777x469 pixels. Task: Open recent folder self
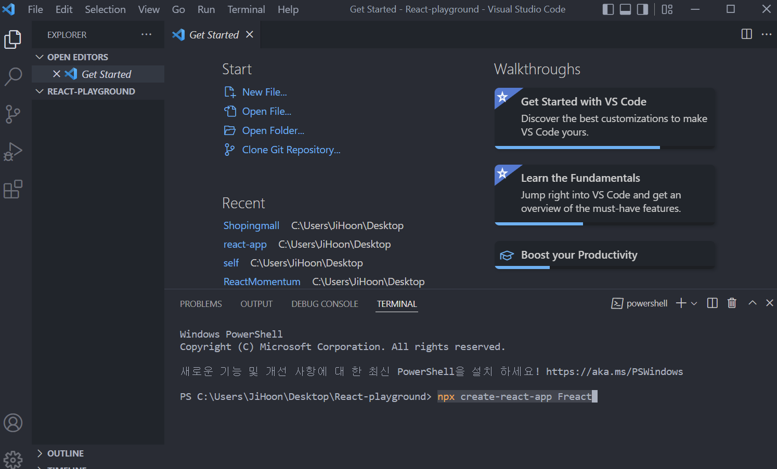point(231,263)
